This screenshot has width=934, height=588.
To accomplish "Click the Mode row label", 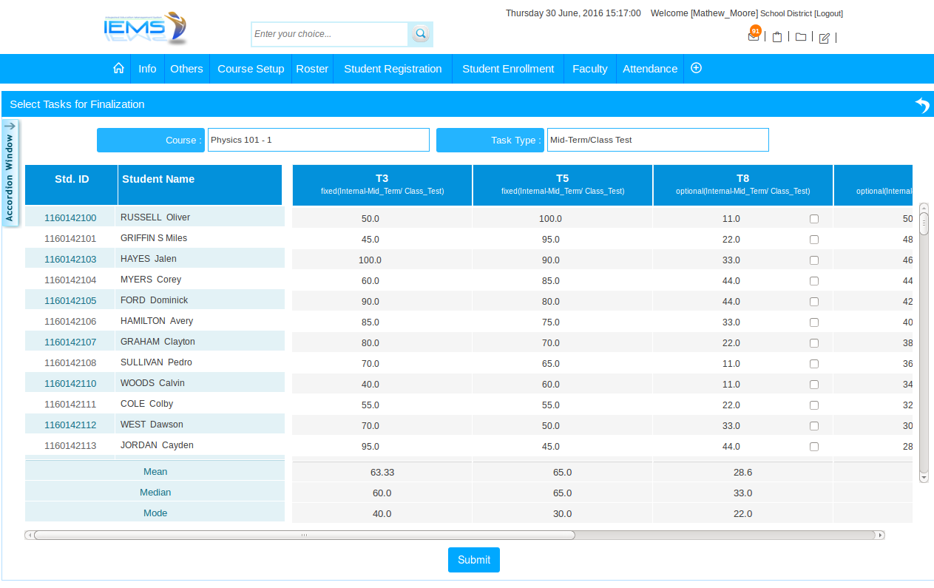I will pyautogui.click(x=155, y=513).
